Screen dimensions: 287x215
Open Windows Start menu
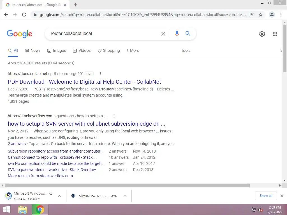[x=7, y=209]
